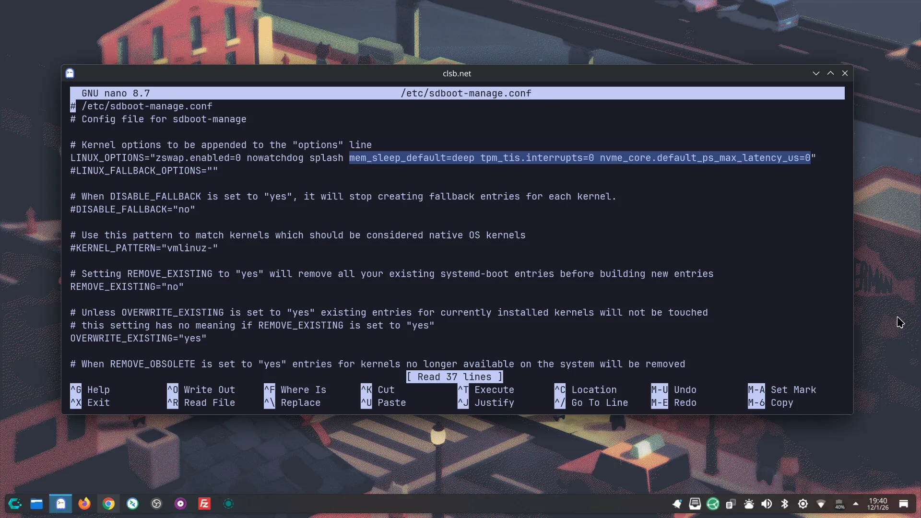The height and width of the screenshot is (518, 921).
Task: Open the weather widget in system tray
Action: click(749, 504)
